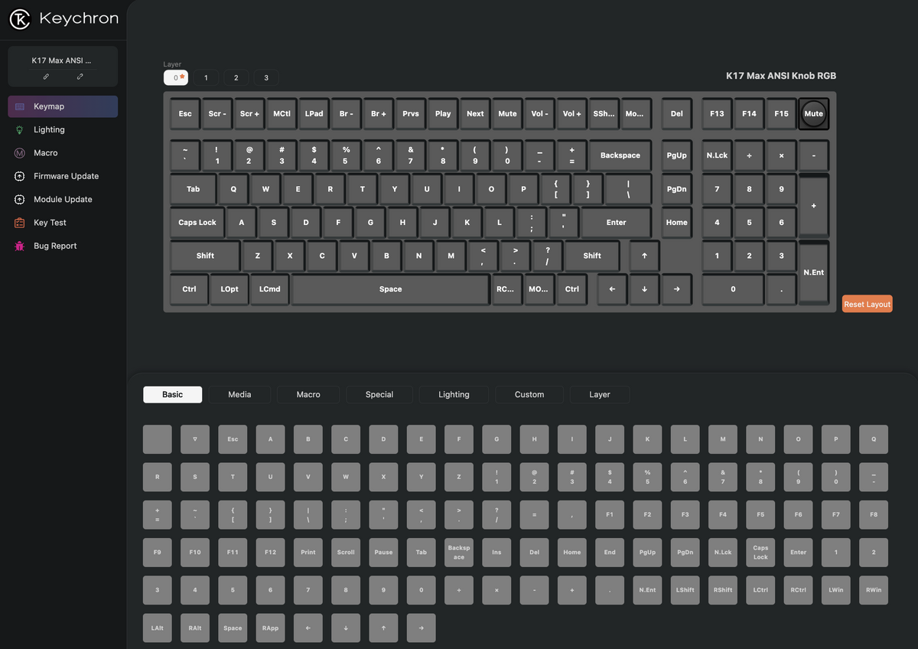Select the Space key on the keymap
The height and width of the screenshot is (649, 918).
[x=390, y=289]
